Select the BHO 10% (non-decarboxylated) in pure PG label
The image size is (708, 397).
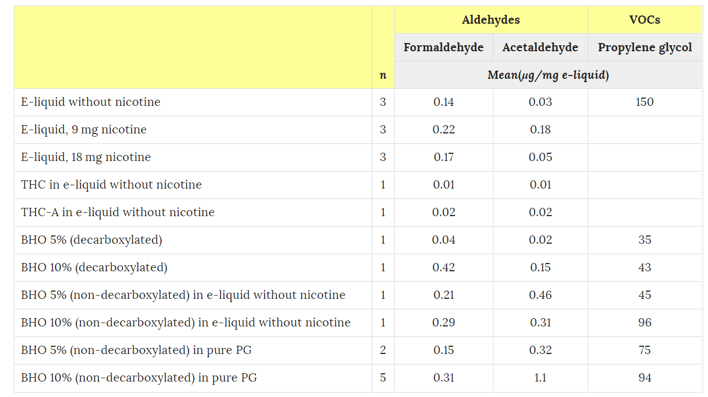(139, 378)
